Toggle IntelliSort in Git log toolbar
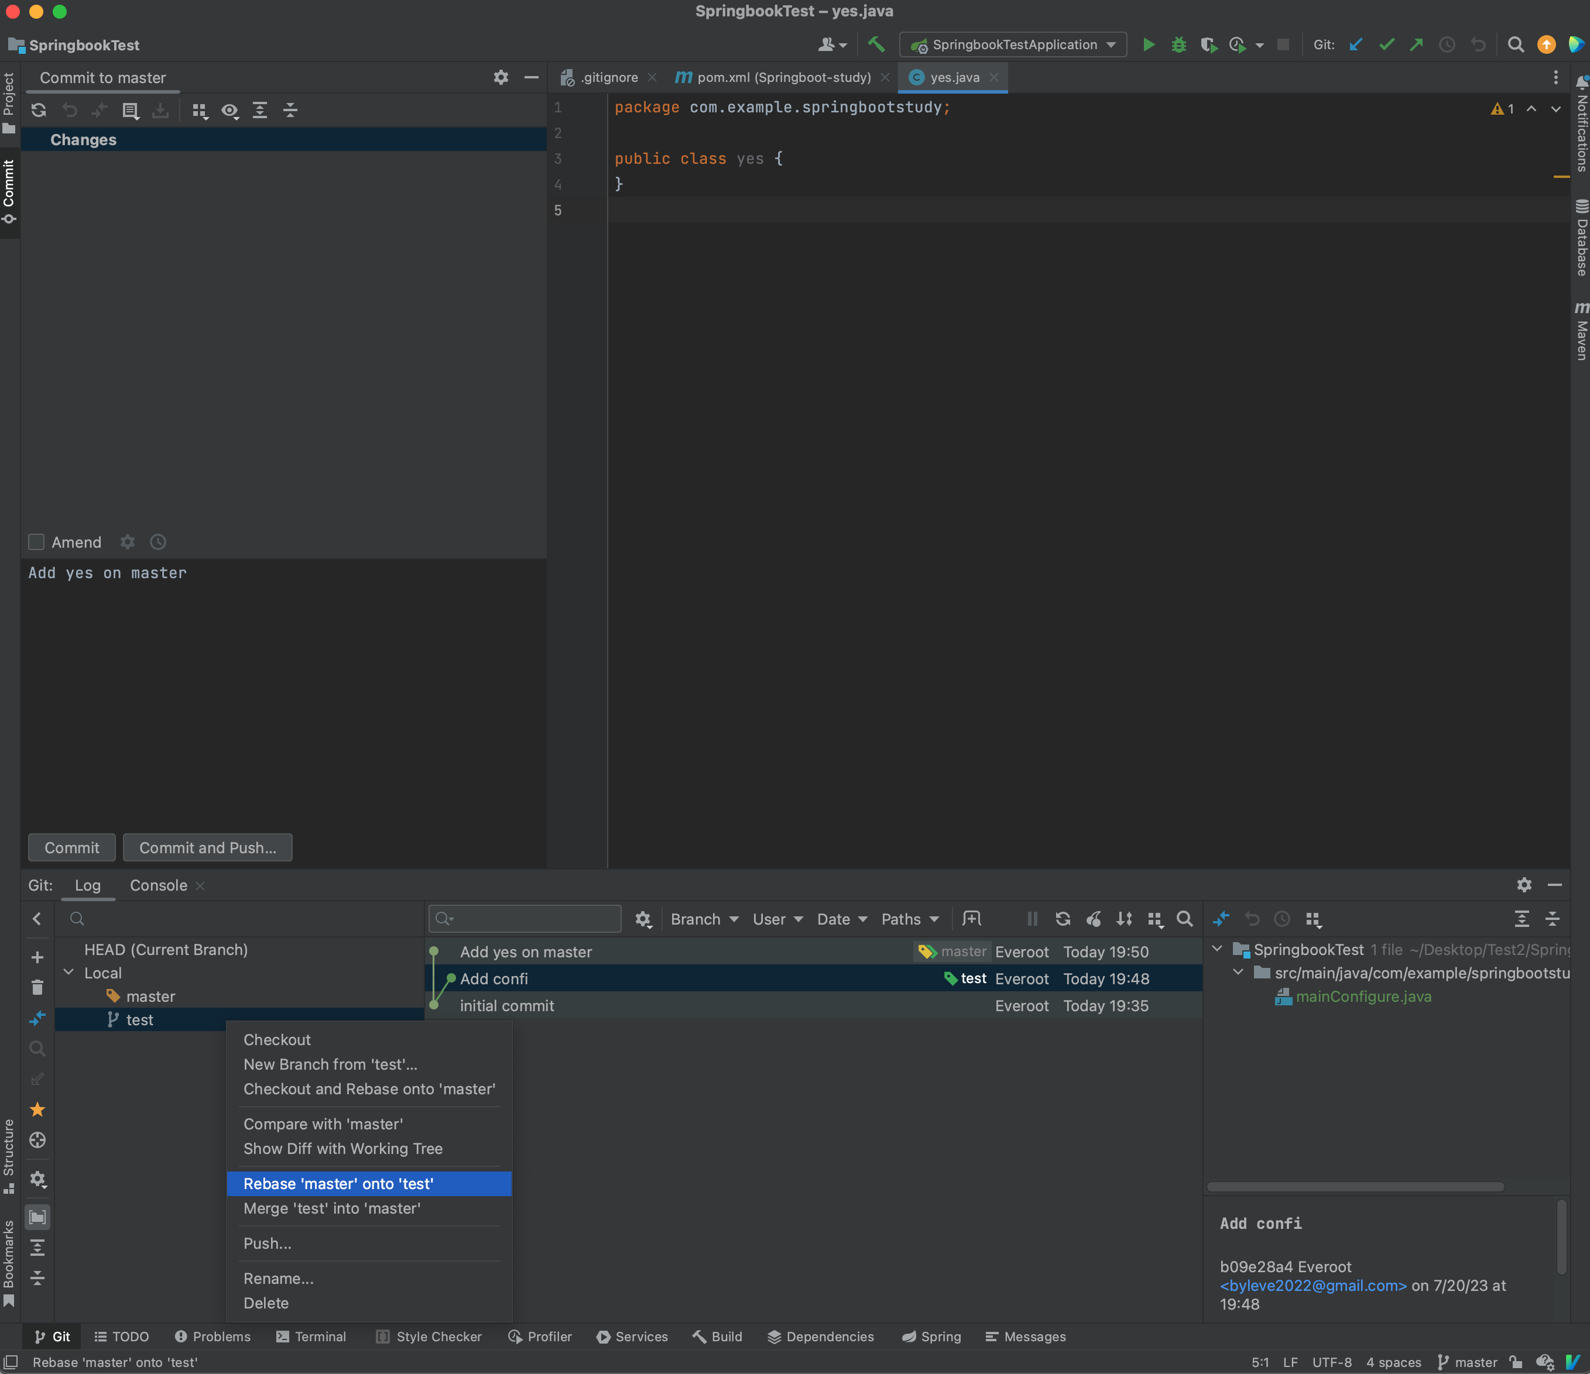This screenshot has width=1590, height=1374. tap(1124, 919)
